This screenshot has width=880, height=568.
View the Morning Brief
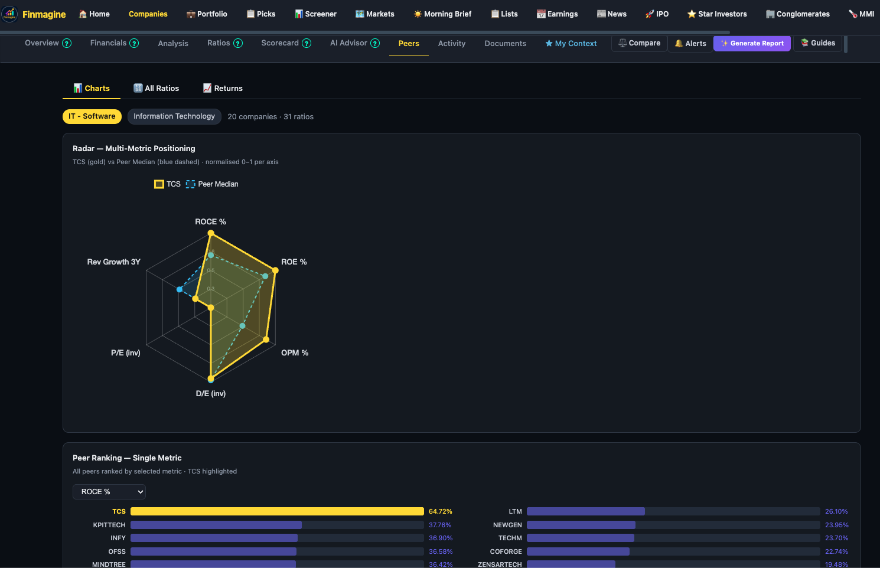[442, 14]
